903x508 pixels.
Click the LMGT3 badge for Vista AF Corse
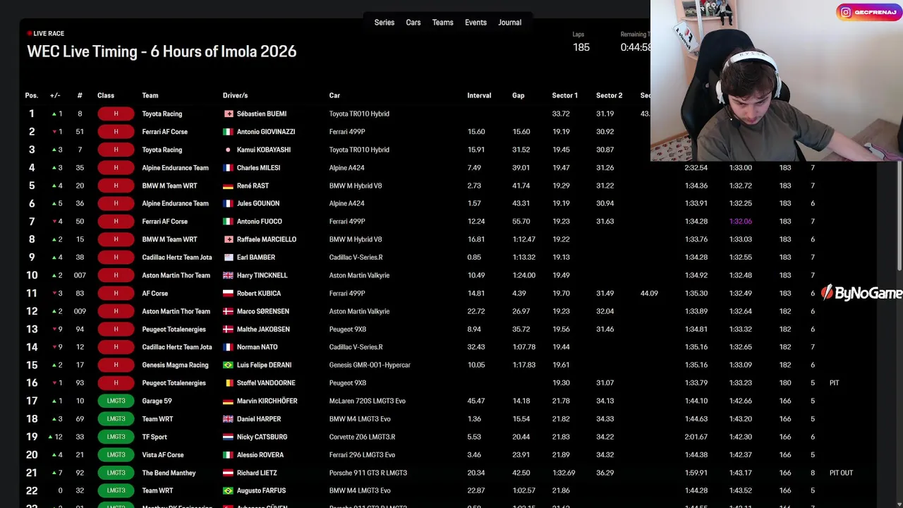click(116, 455)
